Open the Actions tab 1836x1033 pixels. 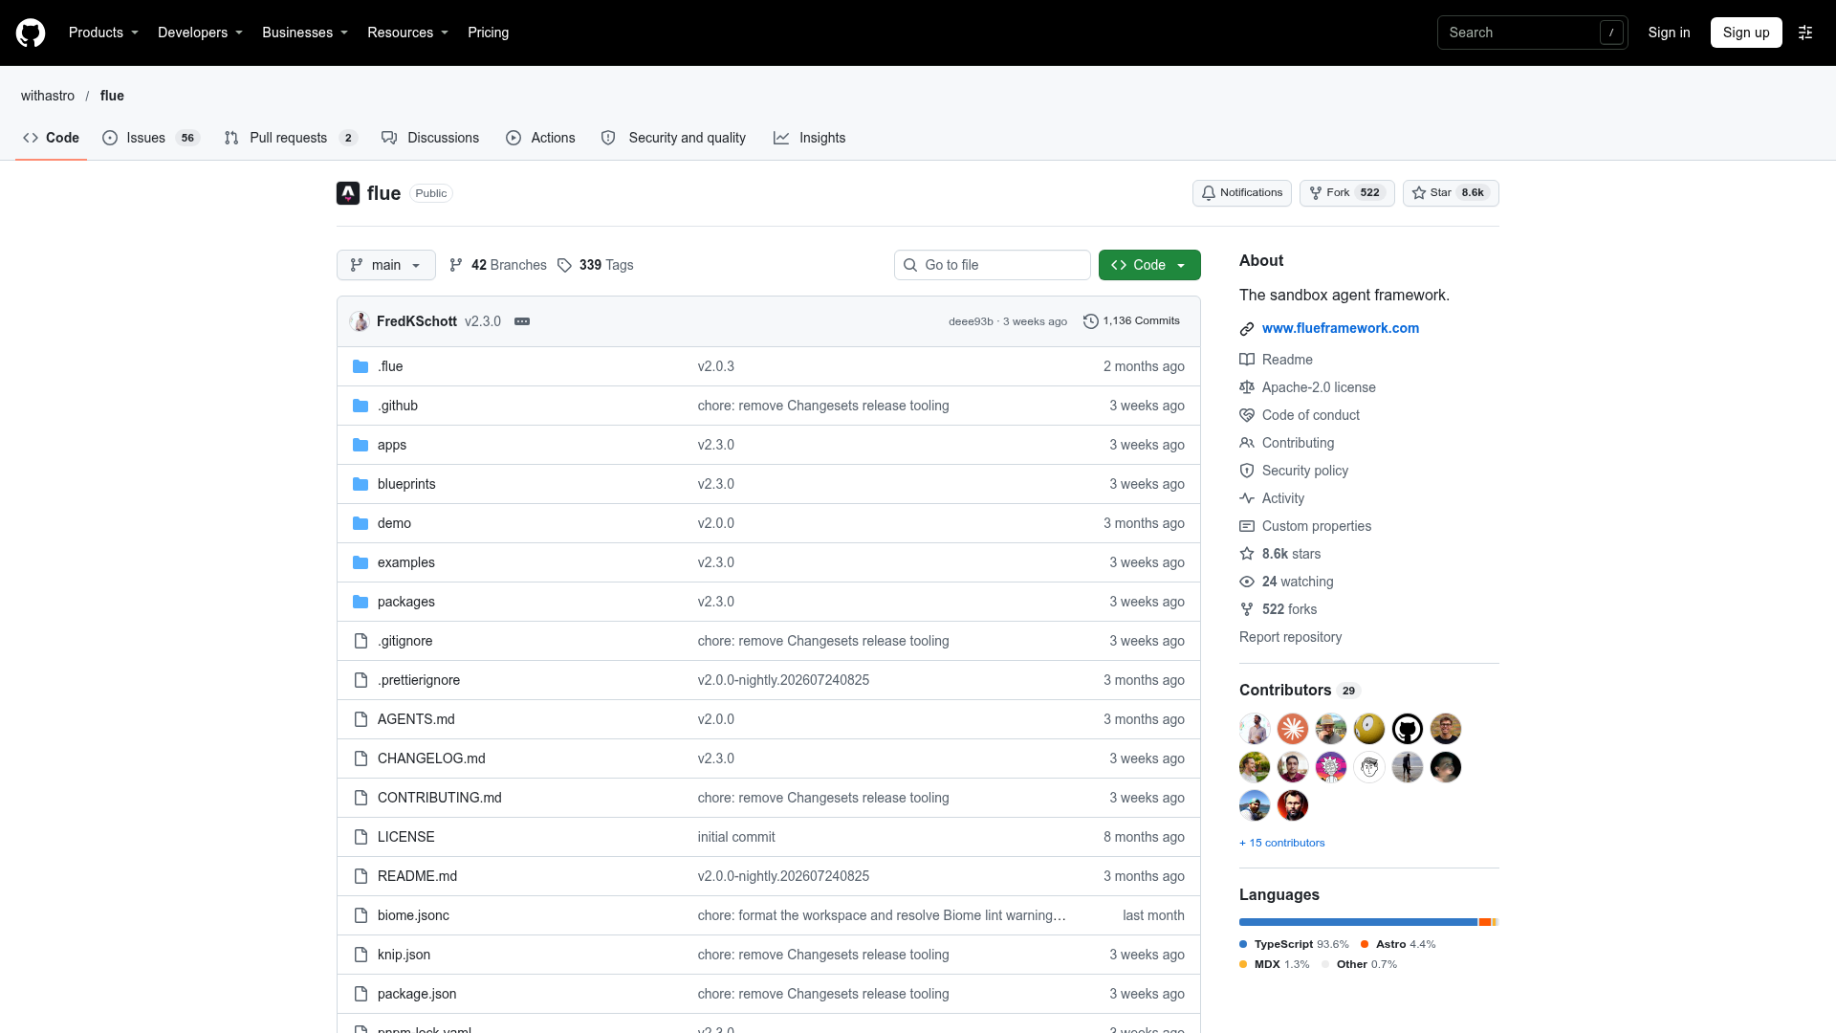pos(540,138)
